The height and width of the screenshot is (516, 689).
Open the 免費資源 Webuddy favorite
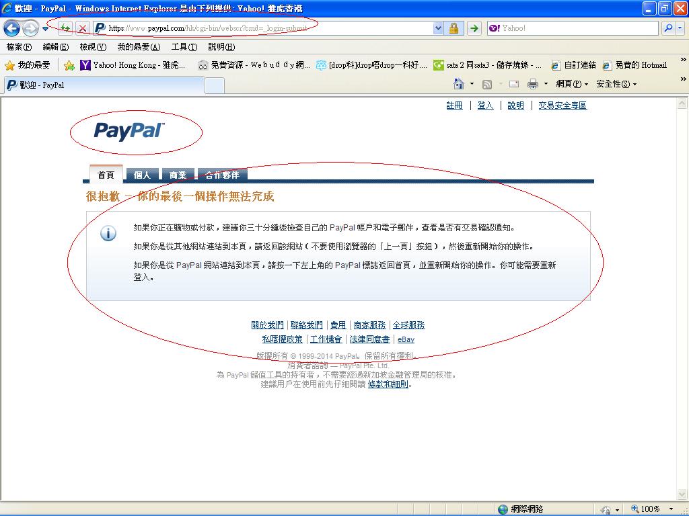pyautogui.click(x=254, y=65)
